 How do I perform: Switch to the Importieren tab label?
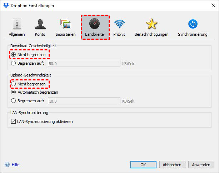point(65,34)
